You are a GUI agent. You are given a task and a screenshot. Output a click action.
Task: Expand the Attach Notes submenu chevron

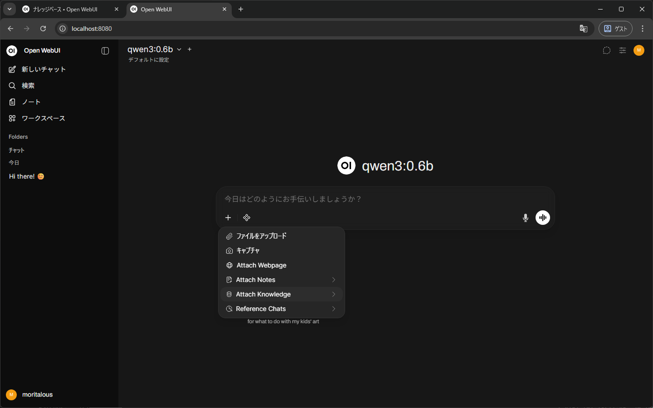click(x=334, y=280)
